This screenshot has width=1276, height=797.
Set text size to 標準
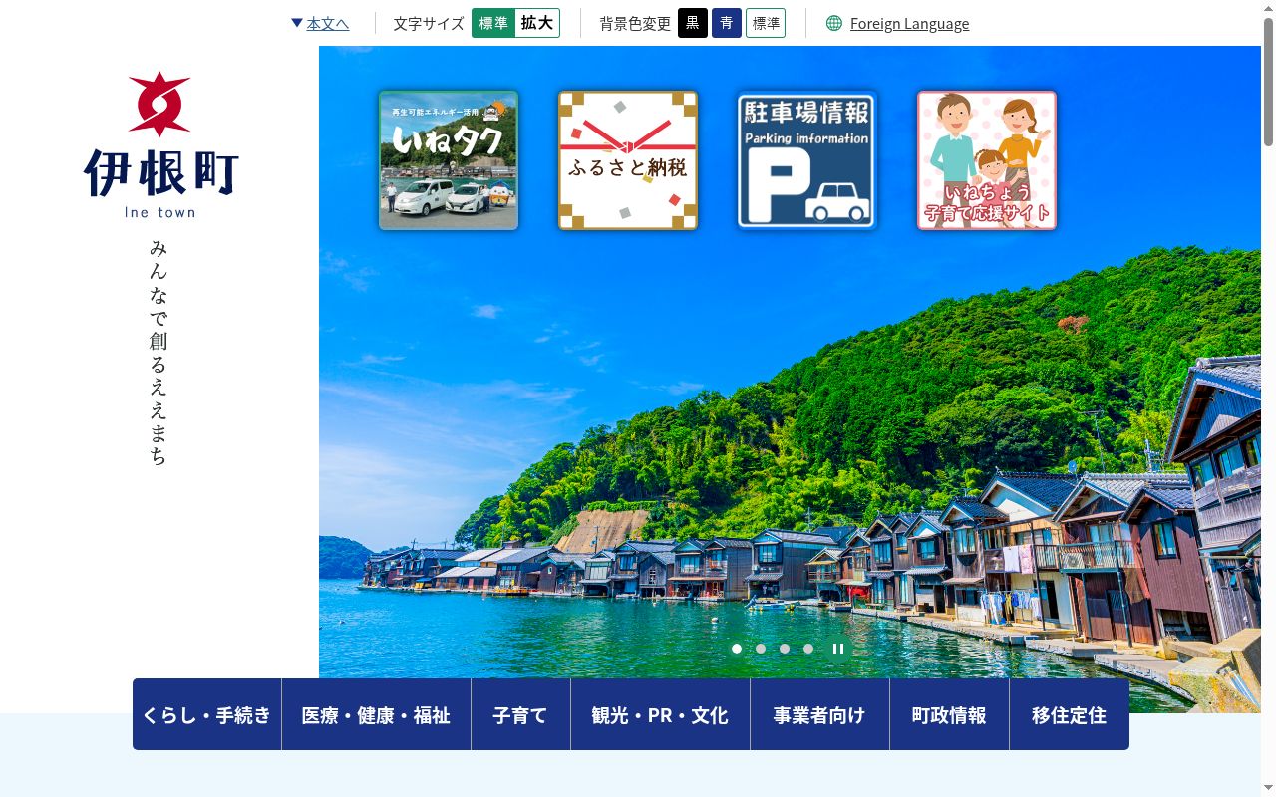click(493, 23)
